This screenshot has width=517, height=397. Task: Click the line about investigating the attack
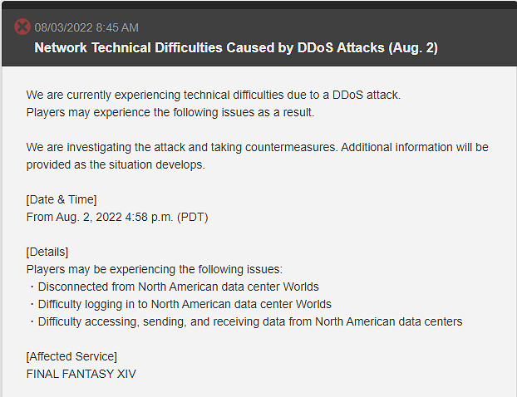(x=257, y=147)
